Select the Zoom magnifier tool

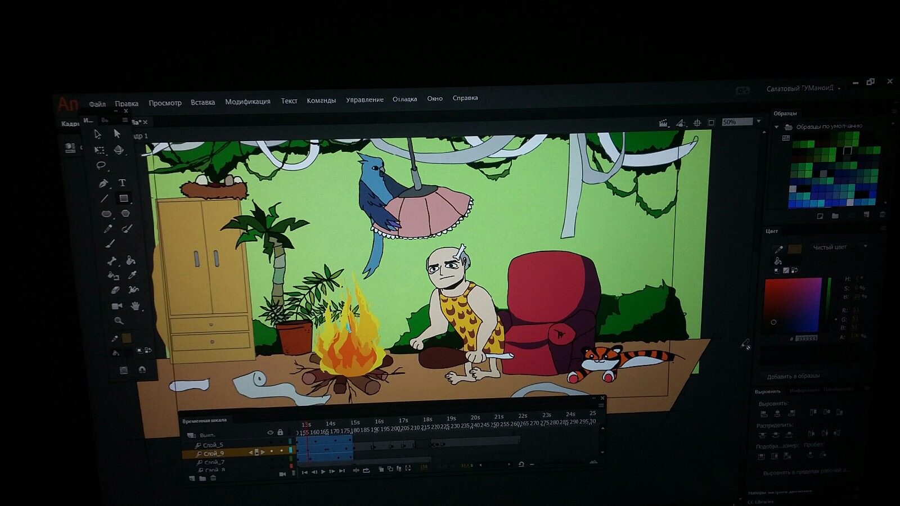pos(118,320)
